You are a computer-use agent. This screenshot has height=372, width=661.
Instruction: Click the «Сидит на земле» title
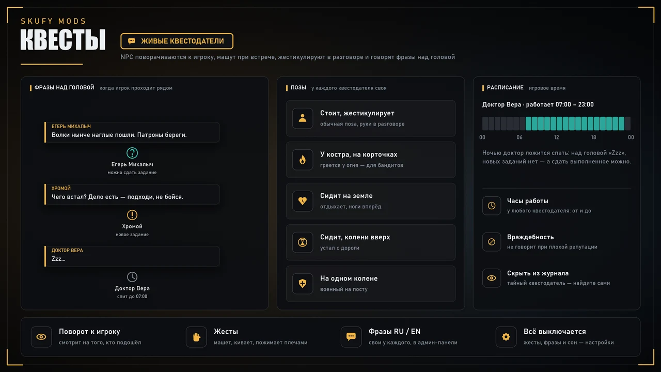346,196
